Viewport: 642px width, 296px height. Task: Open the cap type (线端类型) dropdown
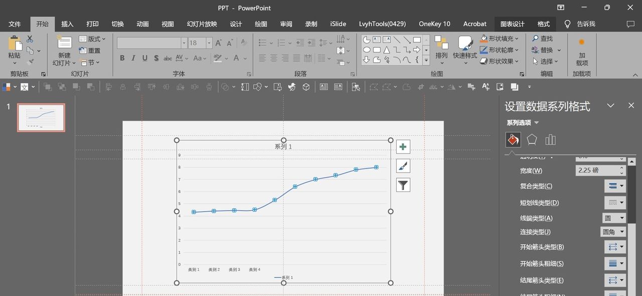tap(614, 218)
